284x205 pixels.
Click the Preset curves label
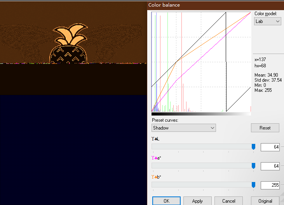click(165, 120)
